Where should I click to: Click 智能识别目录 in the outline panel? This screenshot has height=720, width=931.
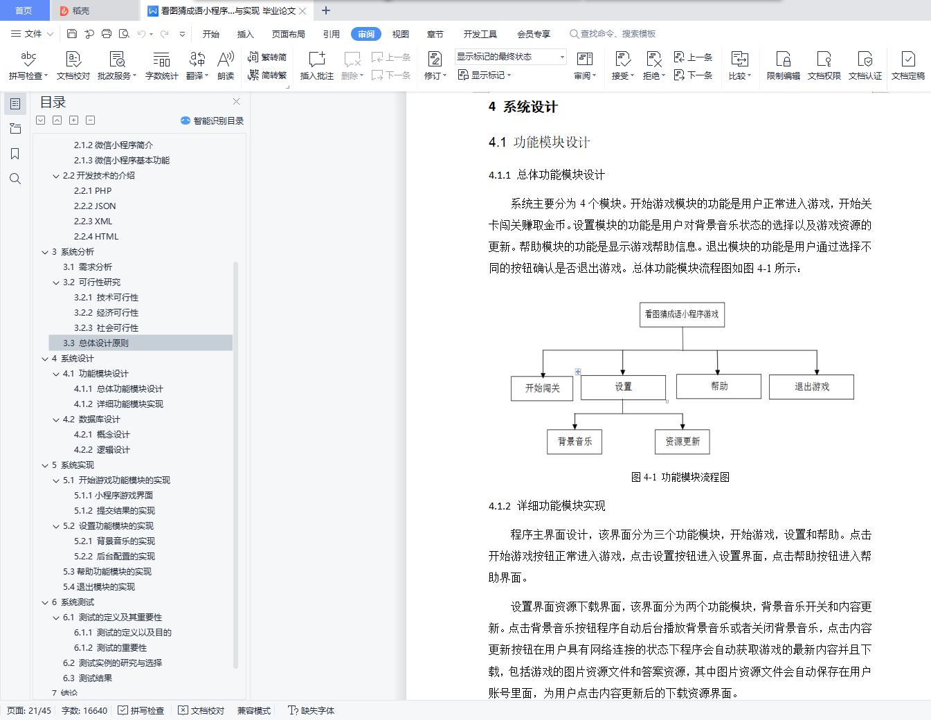[213, 120]
